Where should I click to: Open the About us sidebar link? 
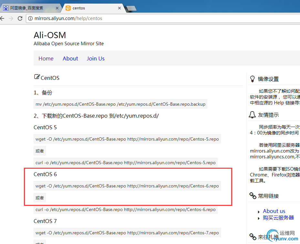tap(274, 211)
